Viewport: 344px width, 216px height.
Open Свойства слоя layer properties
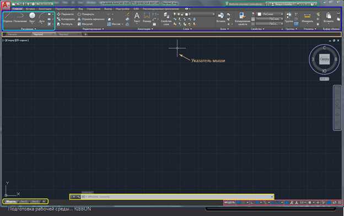(x=166, y=18)
